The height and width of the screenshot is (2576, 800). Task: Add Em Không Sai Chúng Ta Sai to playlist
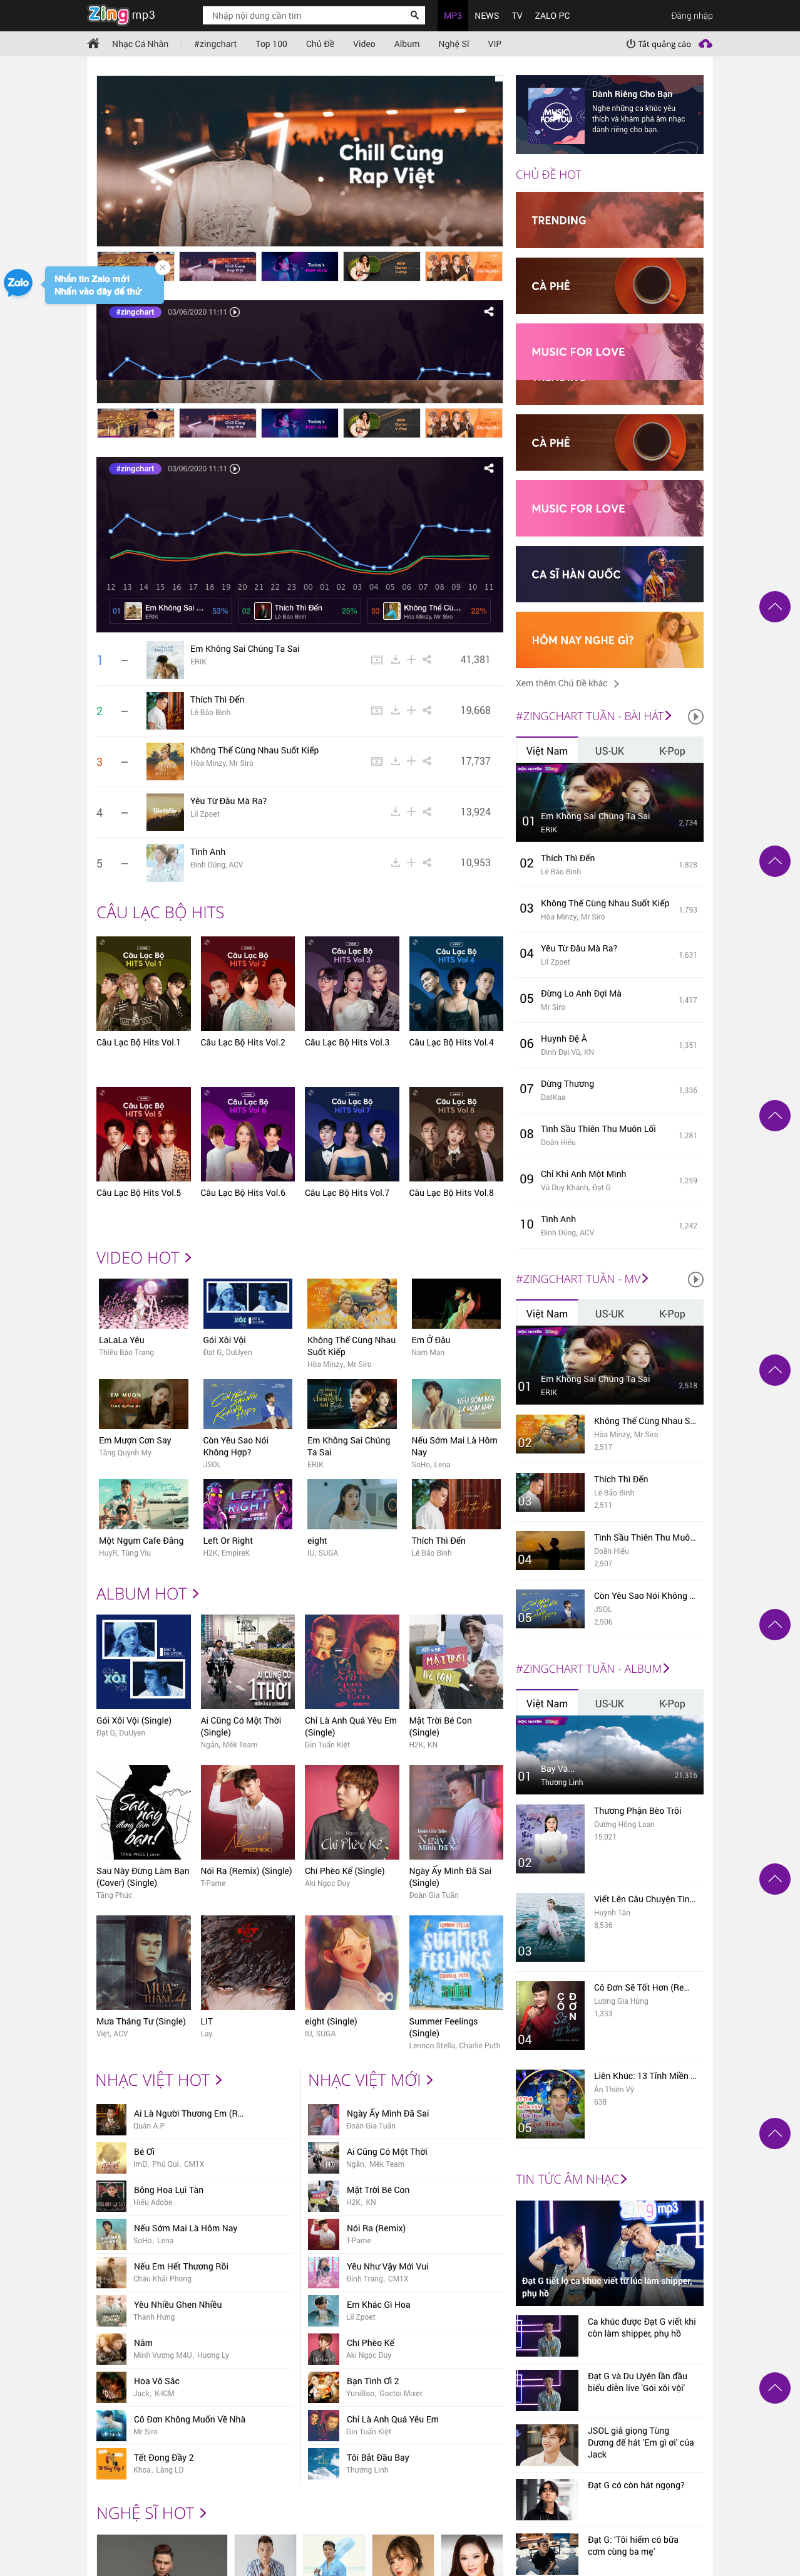411,660
